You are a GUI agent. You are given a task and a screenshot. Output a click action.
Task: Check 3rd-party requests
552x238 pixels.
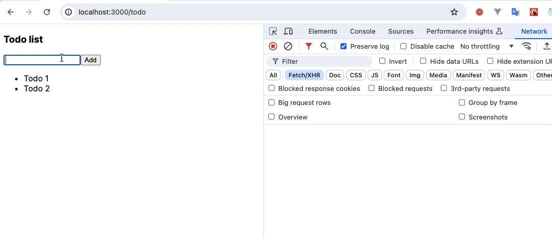(x=444, y=88)
